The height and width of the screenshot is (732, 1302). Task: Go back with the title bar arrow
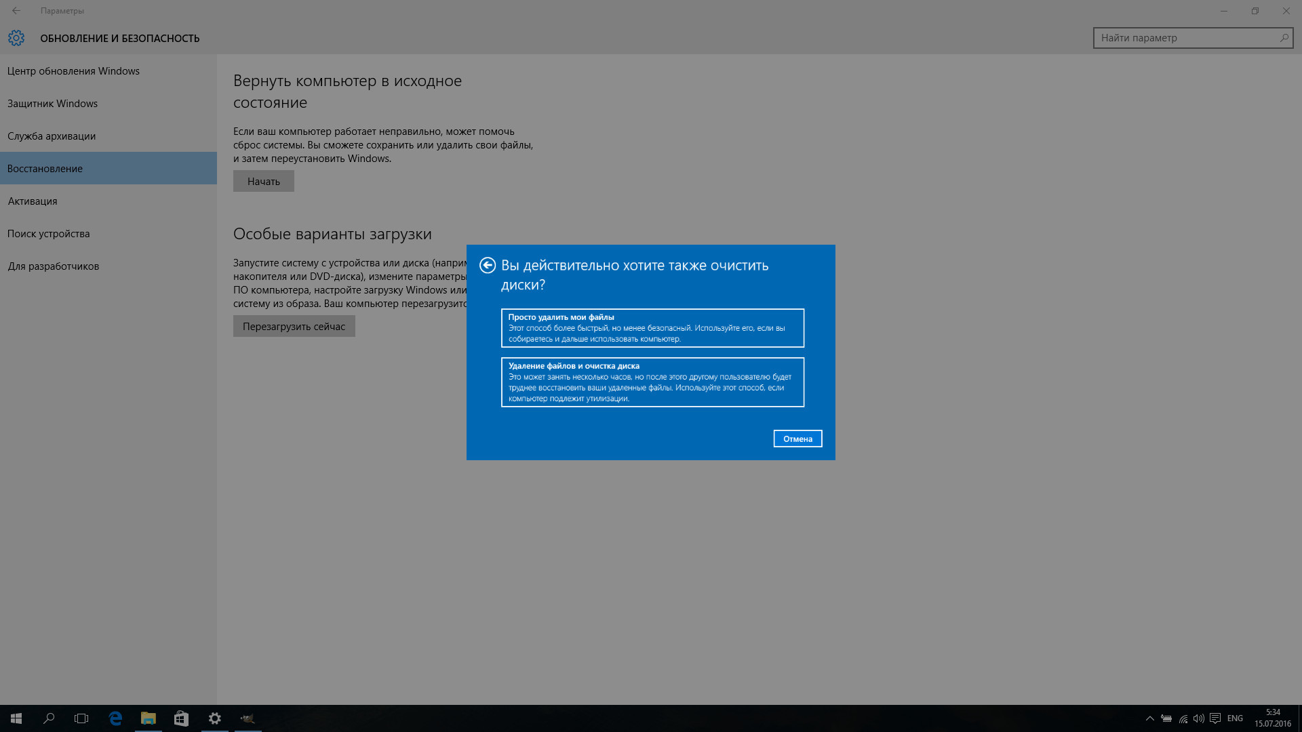pos(16,11)
